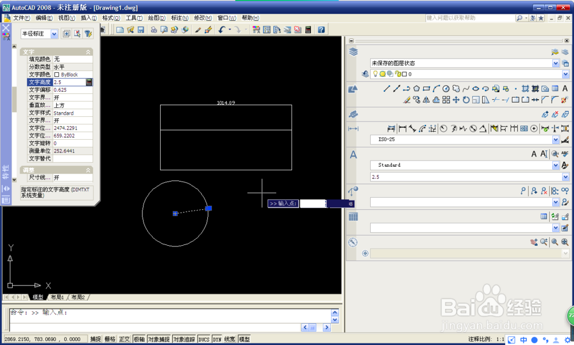Toggle Object Snap Tracking (对象追踪)
The height and width of the screenshot is (345, 574).
(184, 339)
